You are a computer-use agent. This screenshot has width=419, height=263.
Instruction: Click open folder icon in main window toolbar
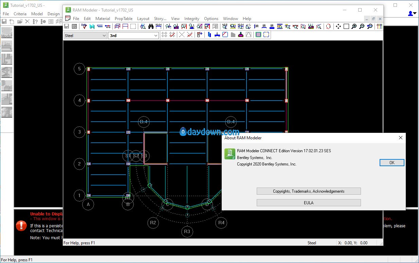click(x=20, y=21)
